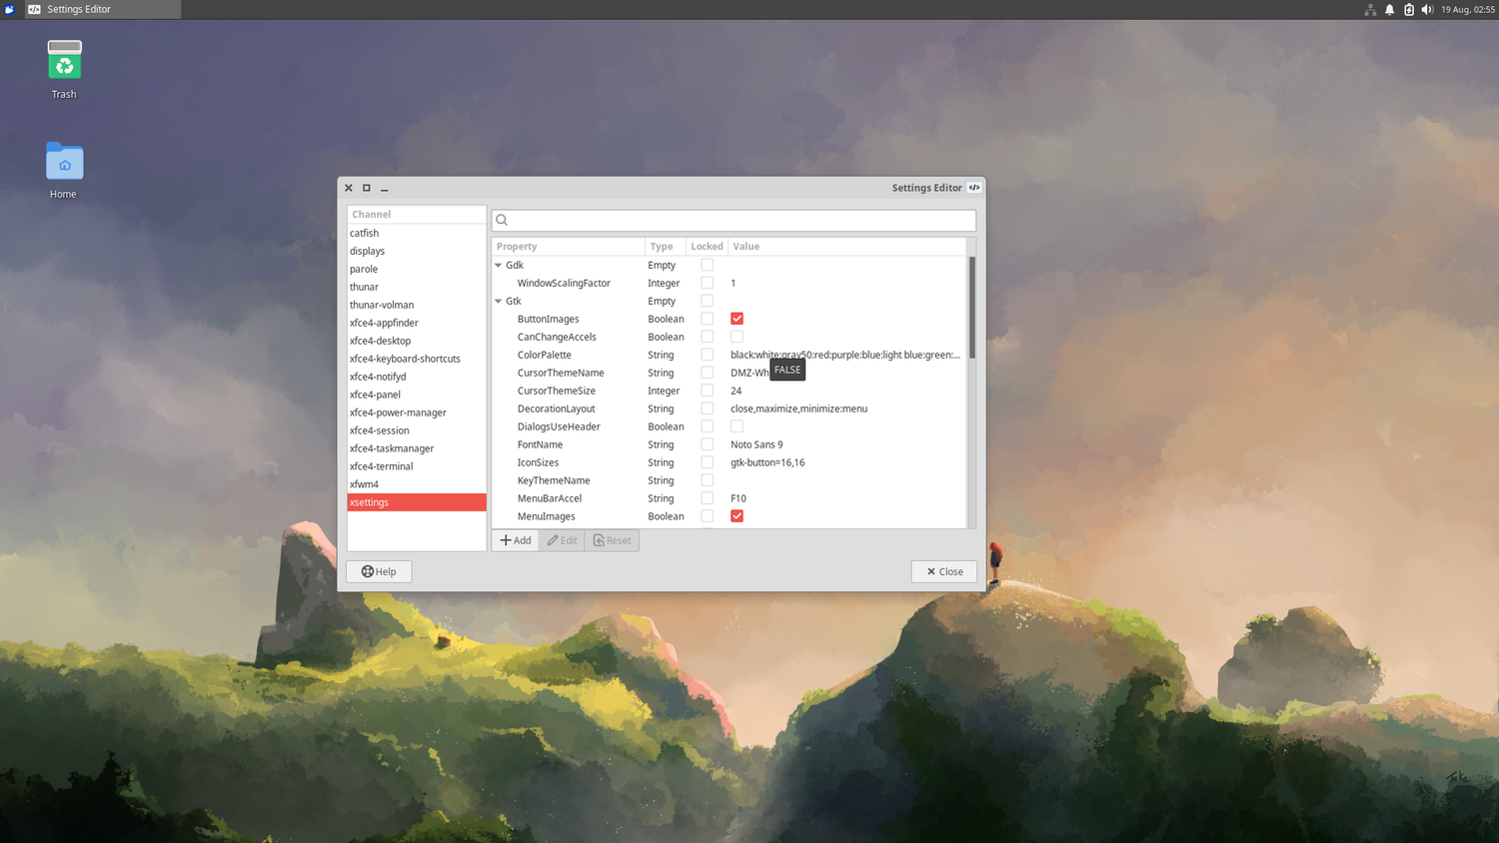This screenshot has height=843, width=1499.
Task: Click the Locked column header
Action: tap(707, 247)
